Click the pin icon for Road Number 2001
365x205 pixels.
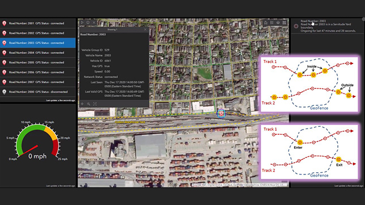click(4, 23)
